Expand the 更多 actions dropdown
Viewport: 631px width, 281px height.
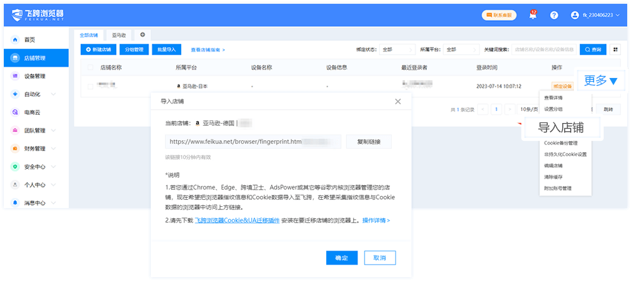tap(600, 81)
